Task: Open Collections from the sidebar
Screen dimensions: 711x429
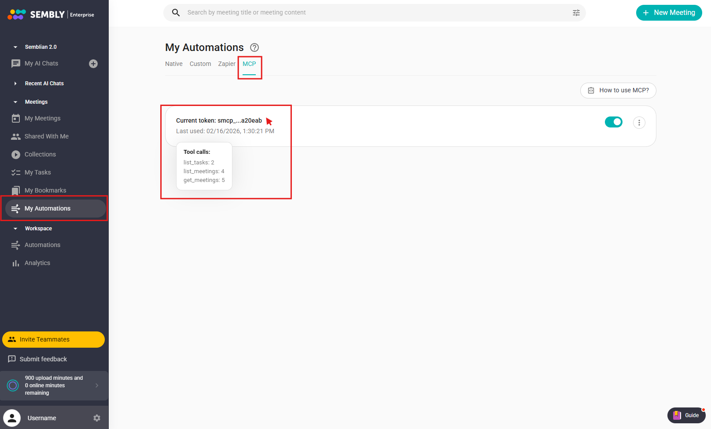Action: point(40,154)
